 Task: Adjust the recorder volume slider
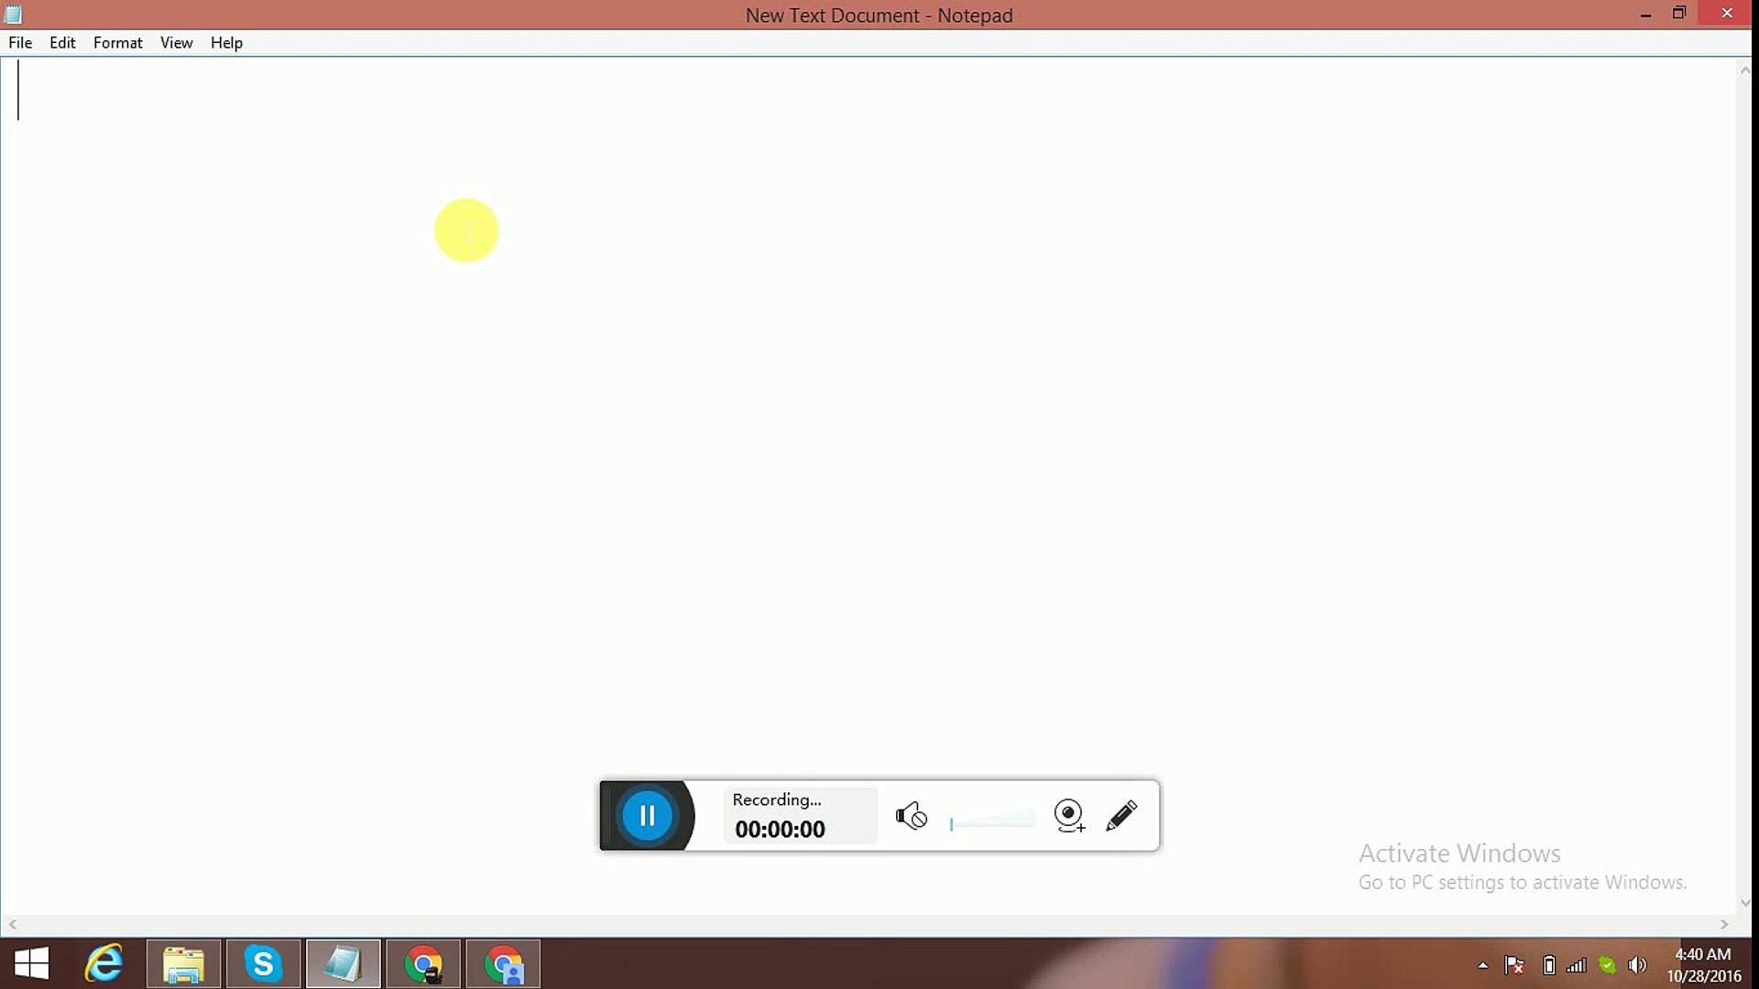tap(992, 821)
